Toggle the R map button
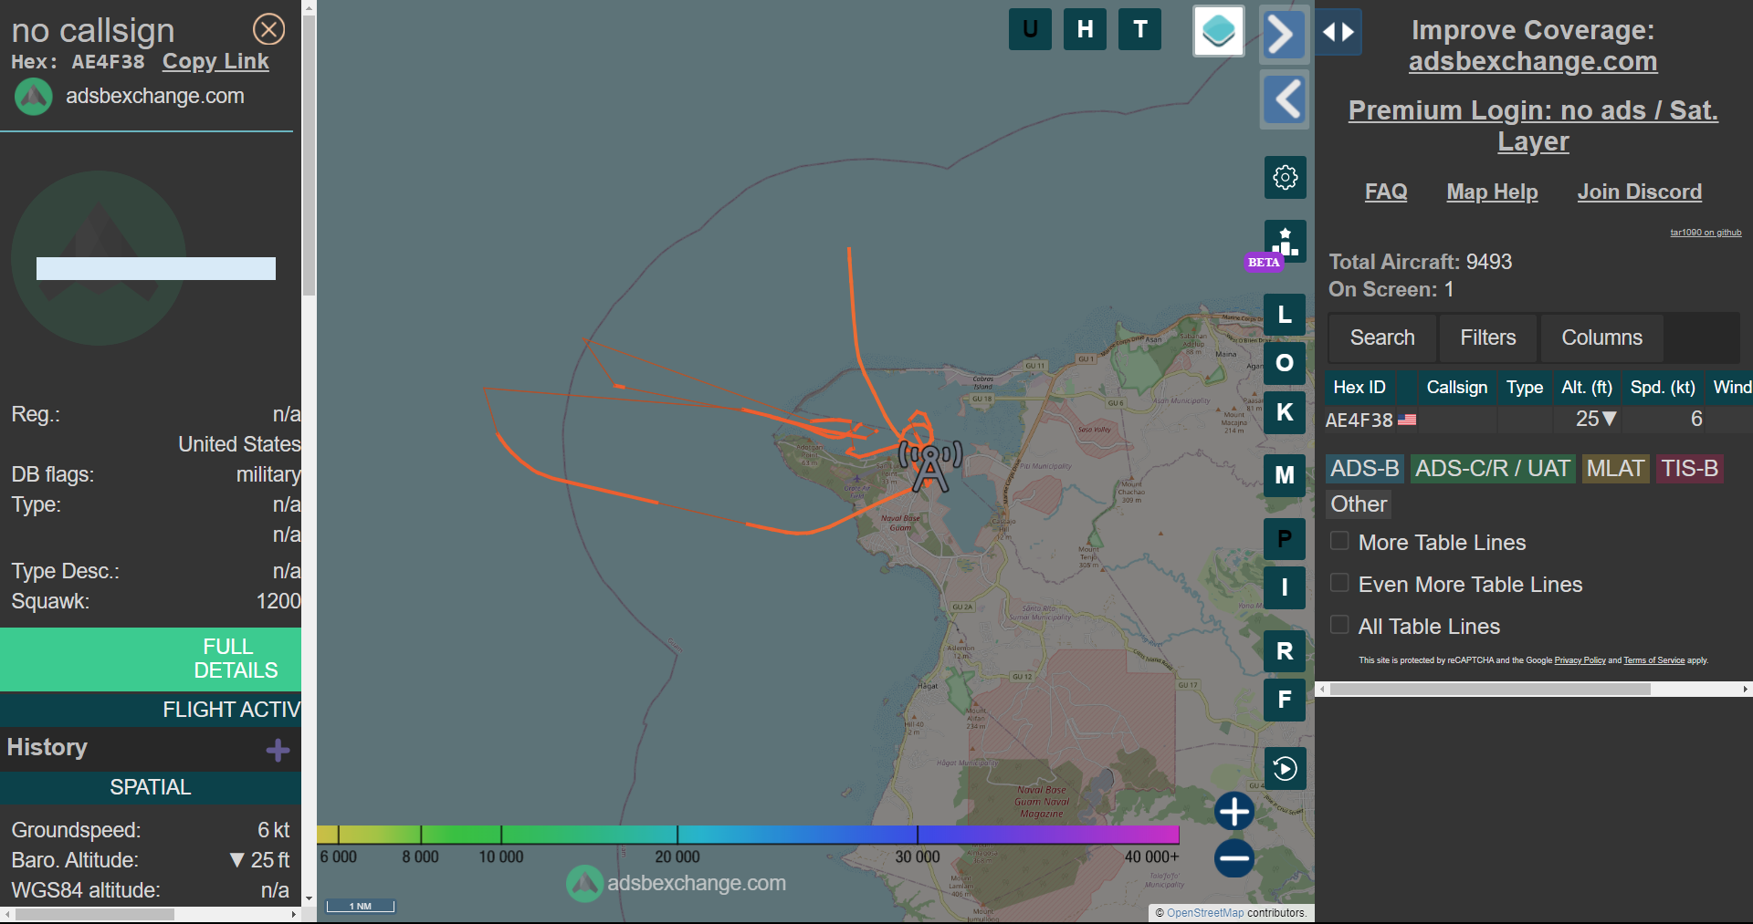 pyautogui.click(x=1285, y=650)
